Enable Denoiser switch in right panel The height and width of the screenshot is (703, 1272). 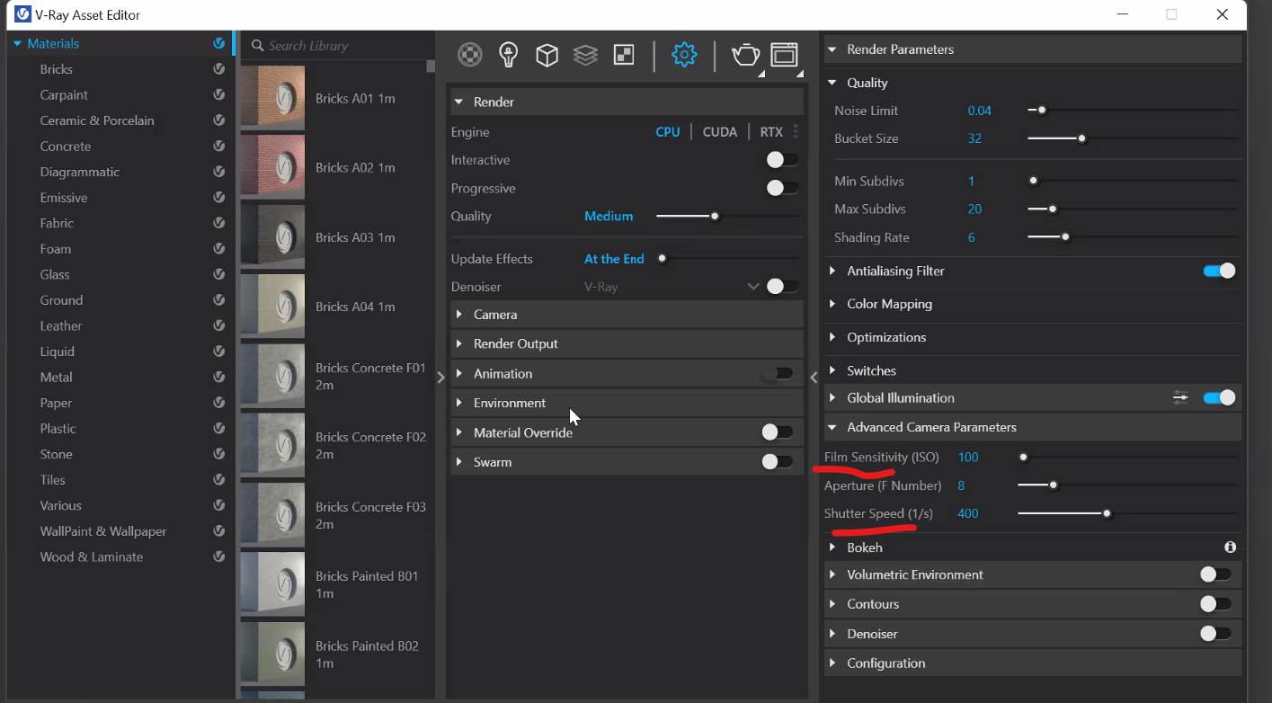point(1215,634)
